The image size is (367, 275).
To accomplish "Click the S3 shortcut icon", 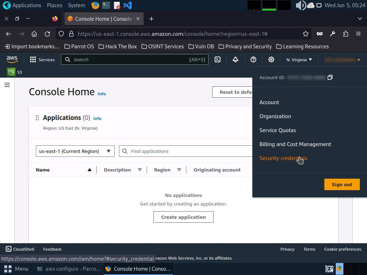I will (11, 72).
